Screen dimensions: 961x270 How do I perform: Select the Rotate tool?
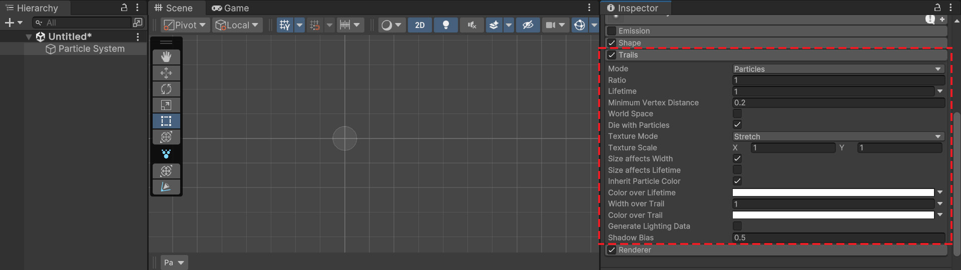pyautogui.click(x=166, y=89)
